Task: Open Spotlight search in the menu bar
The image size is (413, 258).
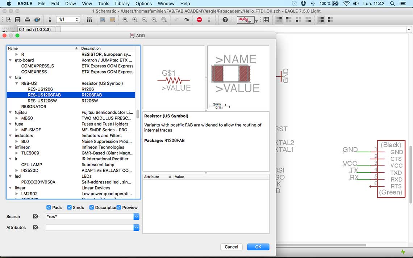Action: [x=392, y=4]
